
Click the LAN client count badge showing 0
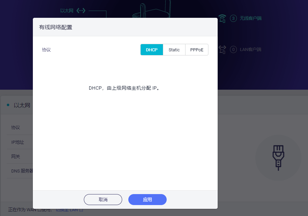pos(233,49)
